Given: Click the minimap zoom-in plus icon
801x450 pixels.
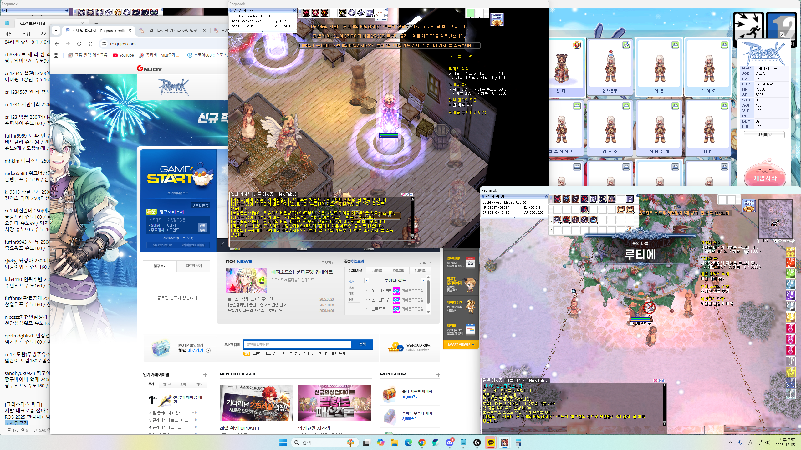Looking at the screenshot, I should point(780,241).
